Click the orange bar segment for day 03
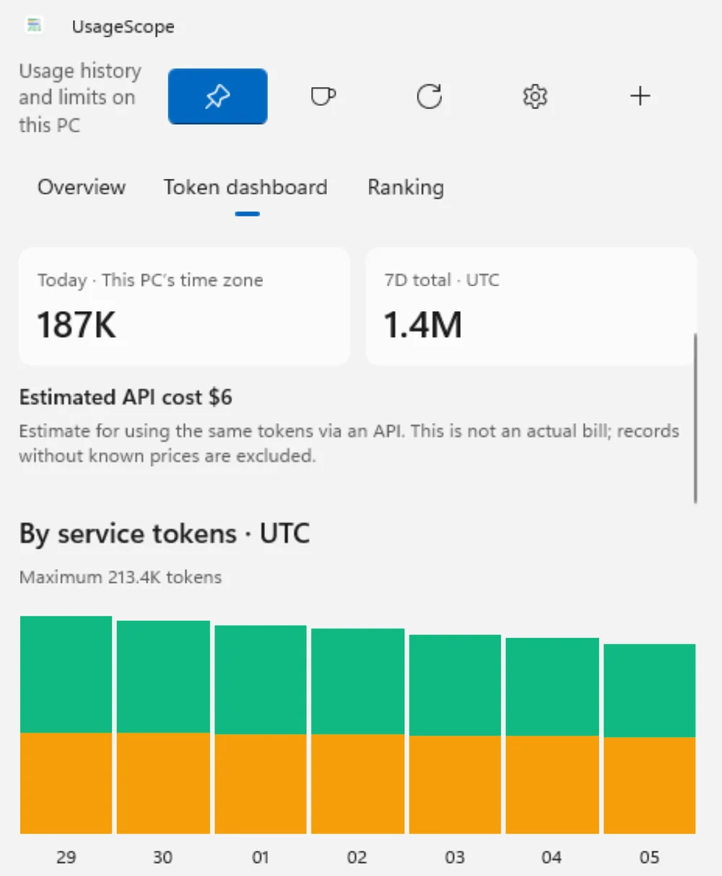The height and width of the screenshot is (876, 722). [x=455, y=785]
